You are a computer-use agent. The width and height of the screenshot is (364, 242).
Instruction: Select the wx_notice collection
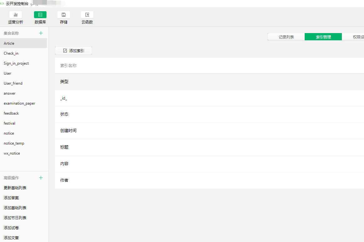23,153
